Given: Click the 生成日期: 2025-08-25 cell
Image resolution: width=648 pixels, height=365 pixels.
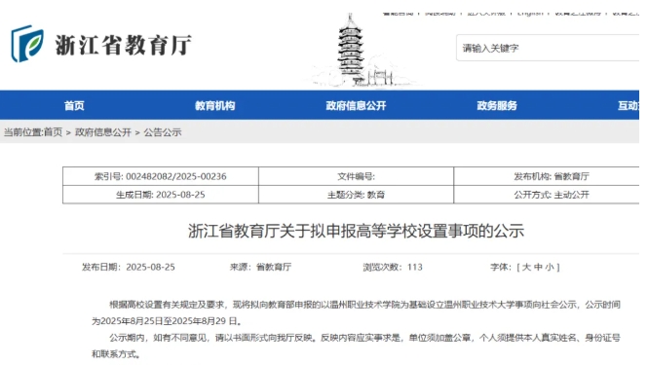Looking at the screenshot, I should [161, 195].
